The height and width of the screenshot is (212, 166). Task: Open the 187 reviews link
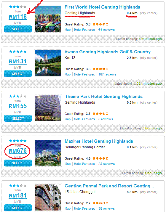click(x=107, y=74)
